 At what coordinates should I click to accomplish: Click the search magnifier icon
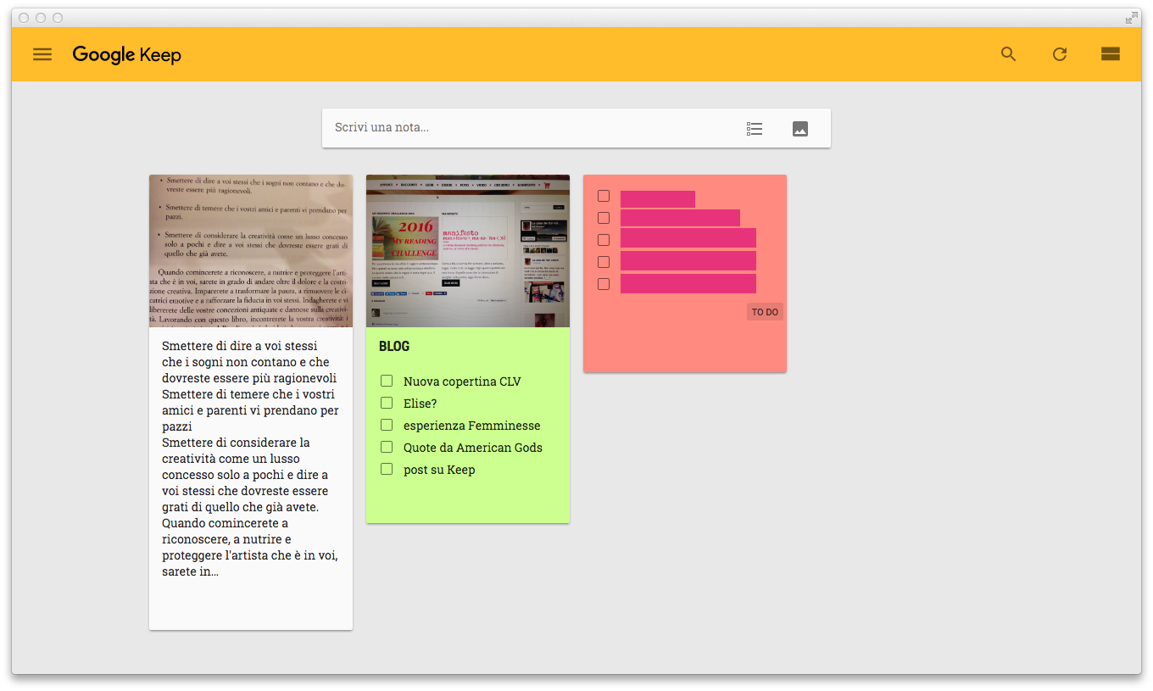pos(1008,54)
